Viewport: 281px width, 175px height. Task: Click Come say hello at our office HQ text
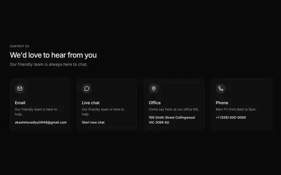tap(174, 109)
